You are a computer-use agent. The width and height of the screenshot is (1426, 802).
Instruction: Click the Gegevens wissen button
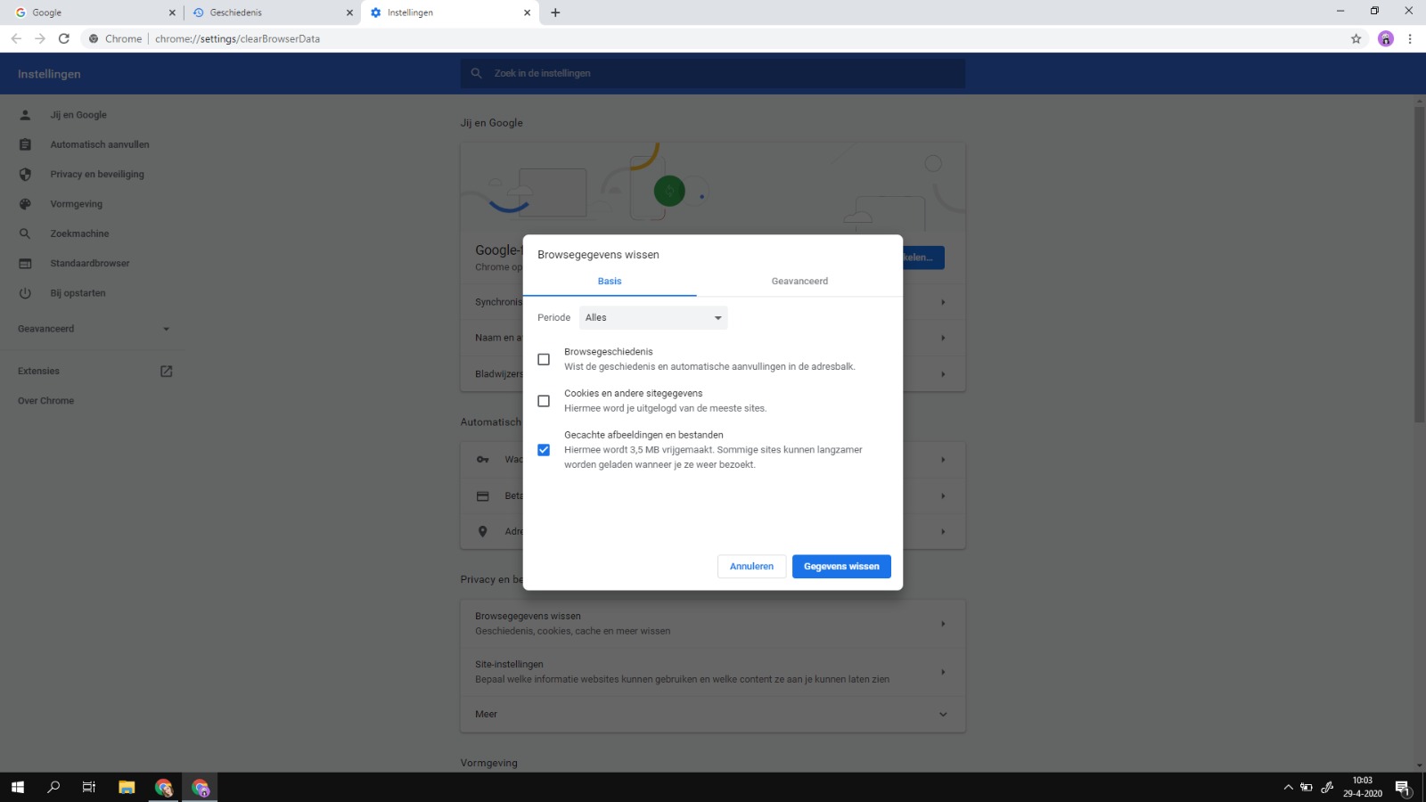pos(841,567)
